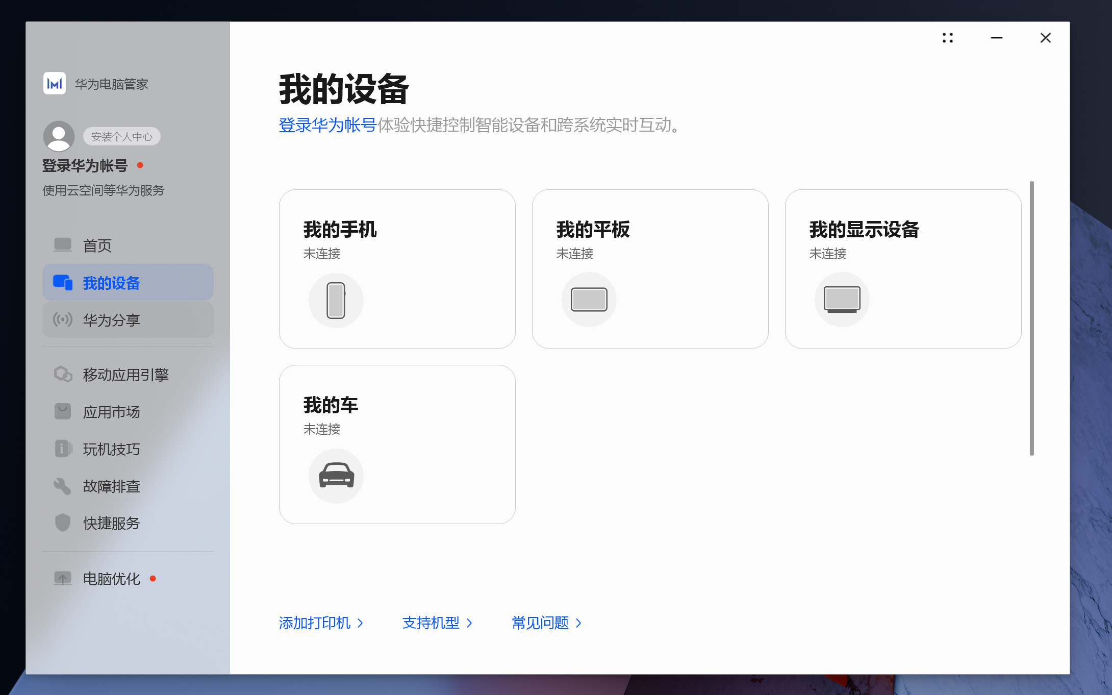Click the phone icon in 我的手机 card
The width and height of the screenshot is (1112, 695).
click(336, 301)
